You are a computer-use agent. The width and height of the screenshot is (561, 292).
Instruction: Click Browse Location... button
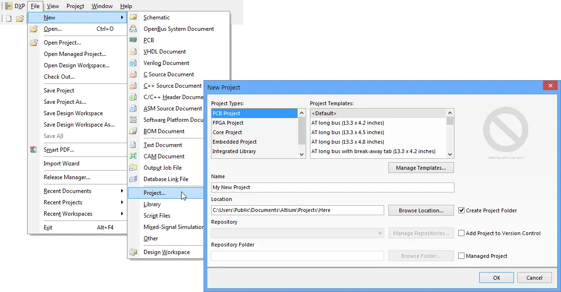pos(421,210)
